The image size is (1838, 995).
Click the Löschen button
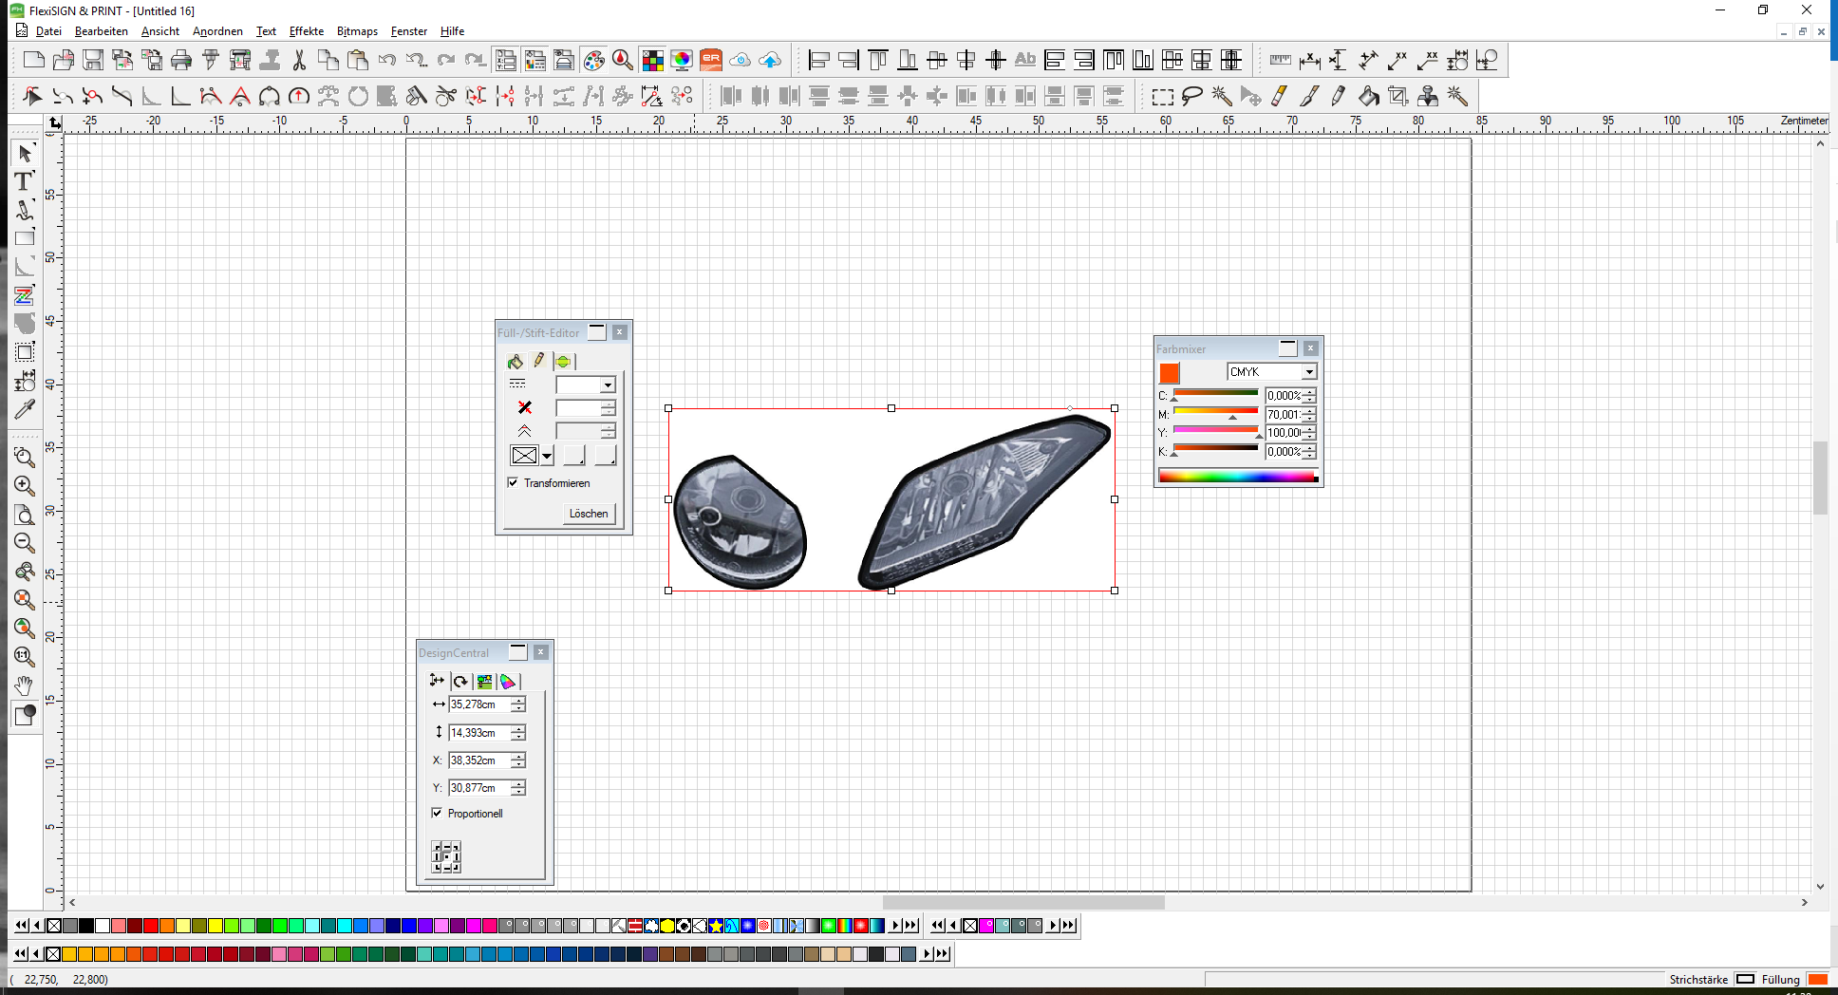click(588, 514)
